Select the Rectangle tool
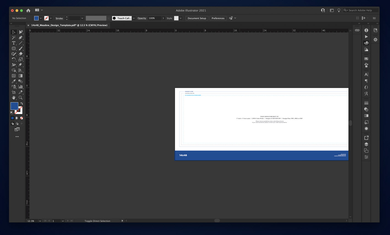390x235 pixels. click(x=13, y=48)
